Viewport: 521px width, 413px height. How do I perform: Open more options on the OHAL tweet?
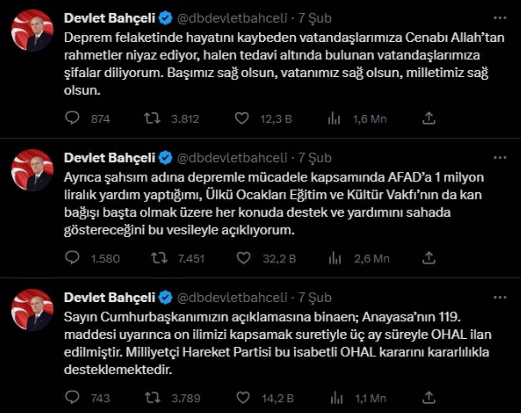coord(501,297)
